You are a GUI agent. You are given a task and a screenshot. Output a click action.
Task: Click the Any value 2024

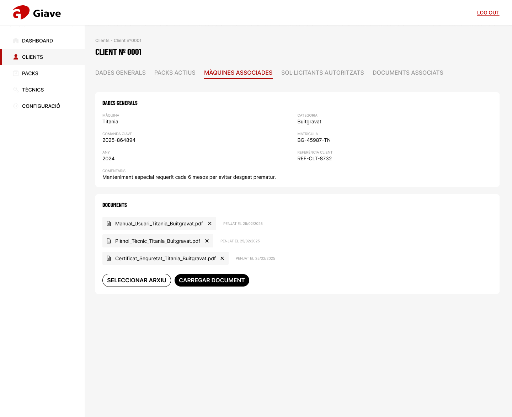108,159
